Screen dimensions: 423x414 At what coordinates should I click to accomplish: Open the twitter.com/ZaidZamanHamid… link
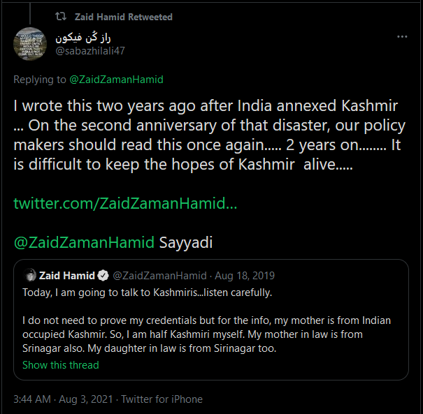pos(125,203)
